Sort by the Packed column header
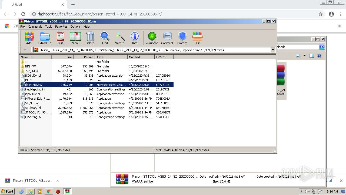Viewport: 346px width, 195px height. 84,57
